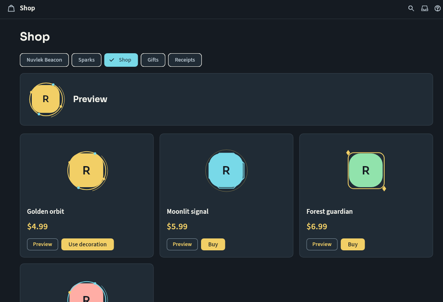Select the Forest guardian avatar image
This screenshot has width=443, height=302.
tap(366, 171)
